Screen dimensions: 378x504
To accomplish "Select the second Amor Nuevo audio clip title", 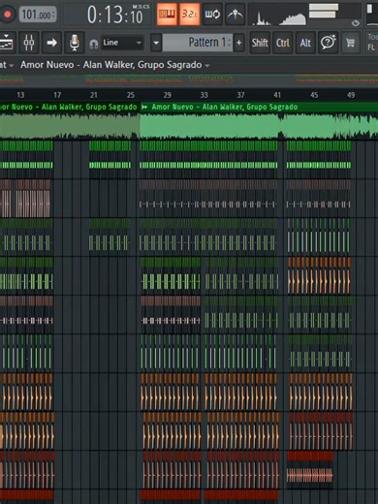I will [x=225, y=107].
